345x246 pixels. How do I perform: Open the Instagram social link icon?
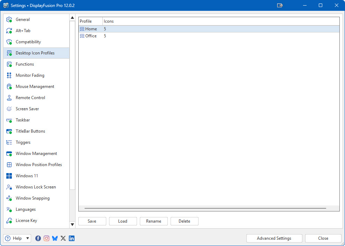[x=46, y=238]
